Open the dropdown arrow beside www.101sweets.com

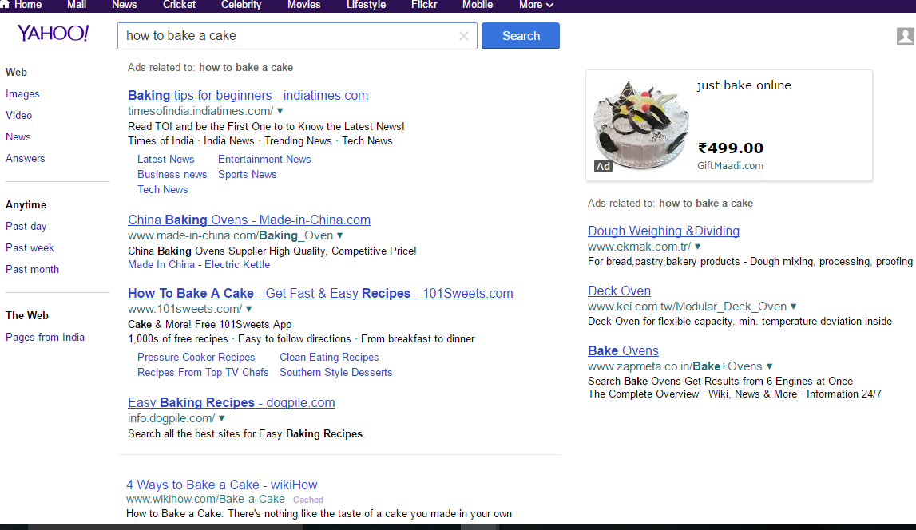click(248, 309)
